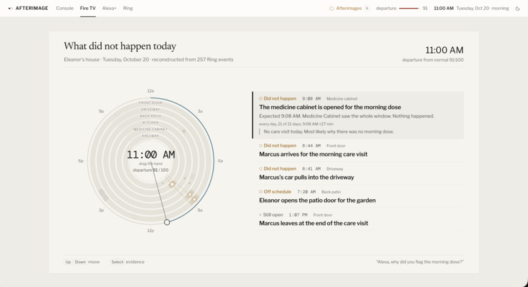Screen dimensions: 528x287
Task: Click 'departure from normal 91/100' text
Action: pos(433,60)
